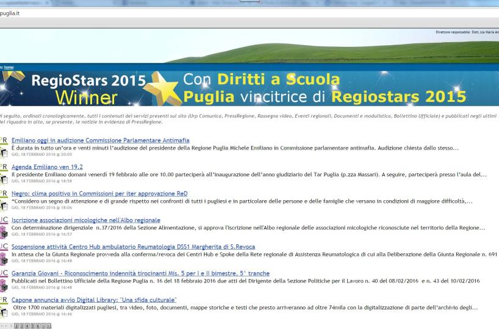The image size is (499, 329).
Task: Click the RegioStars 2015 Winner banner
Action: (x=249, y=89)
